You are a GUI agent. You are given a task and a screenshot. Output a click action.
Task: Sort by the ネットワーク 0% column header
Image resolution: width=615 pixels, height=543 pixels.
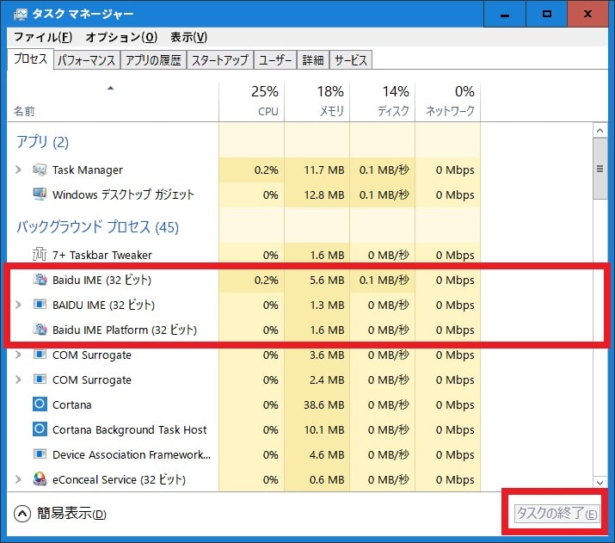[448, 102]
